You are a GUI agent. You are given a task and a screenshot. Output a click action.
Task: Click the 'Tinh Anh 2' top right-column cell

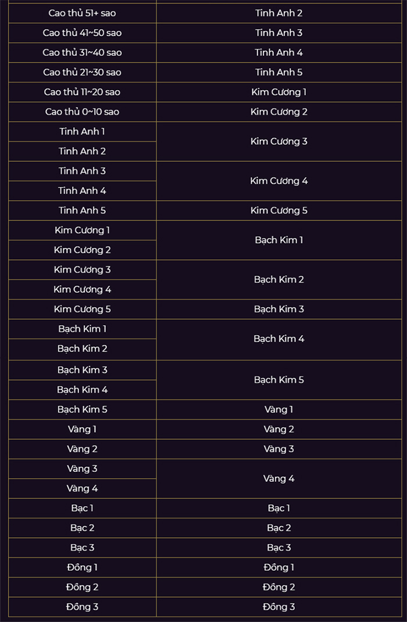tap(279, 13)
